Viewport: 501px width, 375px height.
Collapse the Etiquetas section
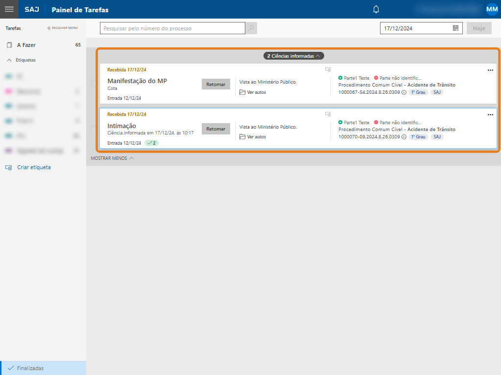tap(9, 60)
